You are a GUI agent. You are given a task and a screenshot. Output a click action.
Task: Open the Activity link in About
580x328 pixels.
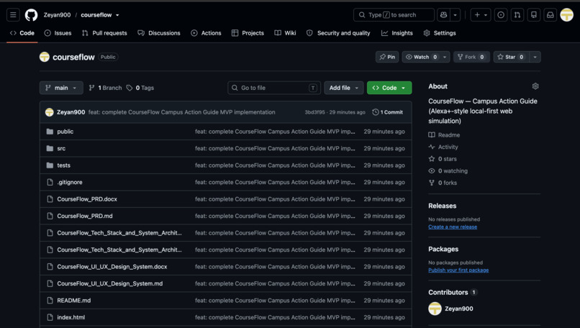[x=443, y=147]
